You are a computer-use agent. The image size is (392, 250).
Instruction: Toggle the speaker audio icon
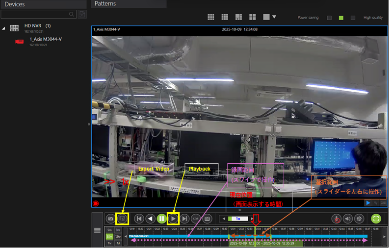[x=348, y=219]
